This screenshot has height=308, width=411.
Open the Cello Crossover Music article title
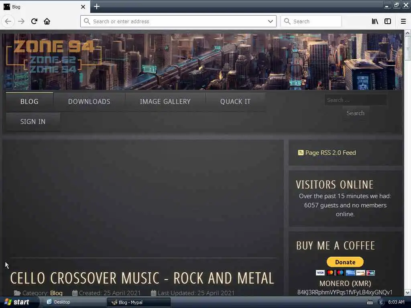click(x=142, y=278)
